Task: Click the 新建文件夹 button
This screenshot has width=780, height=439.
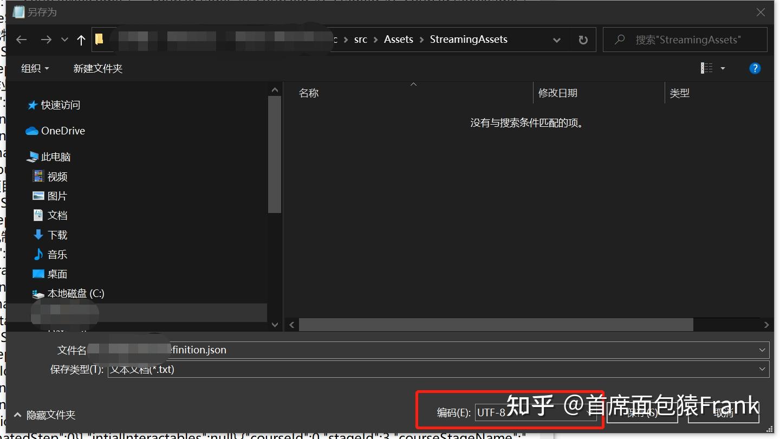Action: click(98, 68)
